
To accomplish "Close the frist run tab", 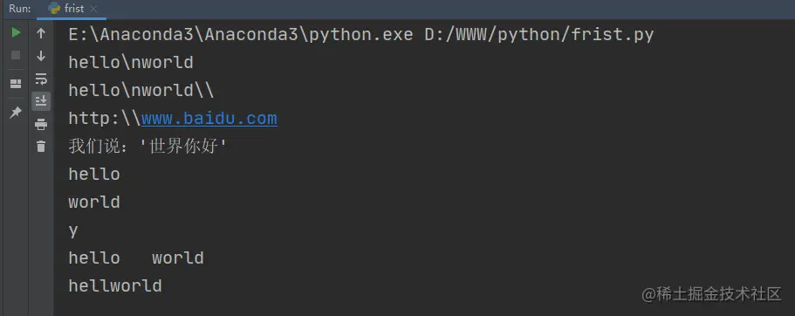I will 93,9.
